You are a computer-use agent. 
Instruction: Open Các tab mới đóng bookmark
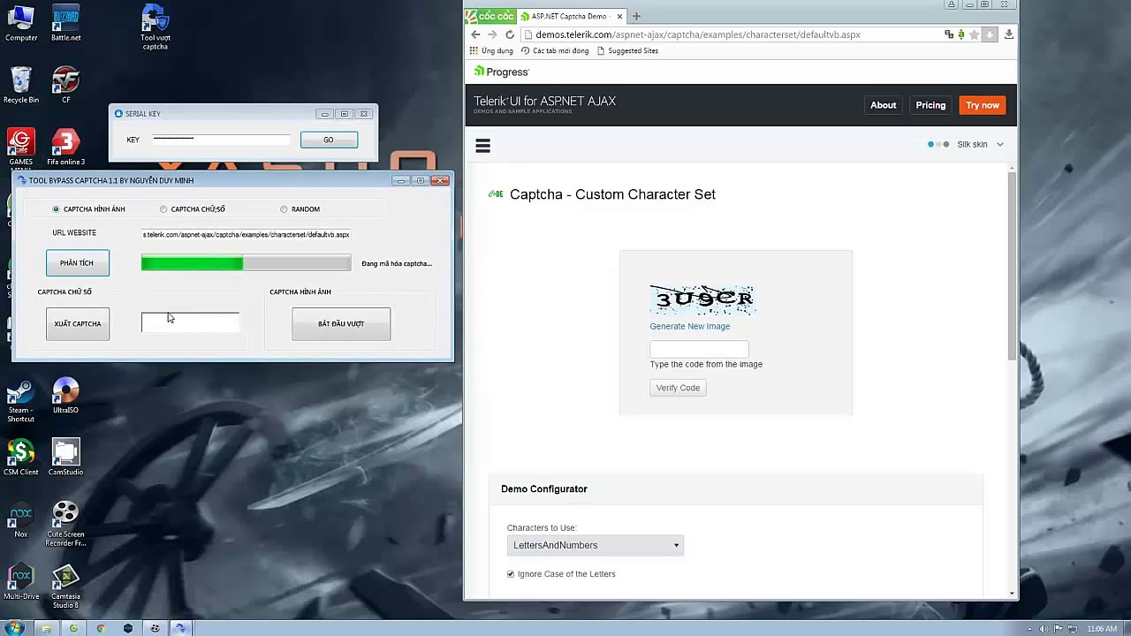click(555, 50)
